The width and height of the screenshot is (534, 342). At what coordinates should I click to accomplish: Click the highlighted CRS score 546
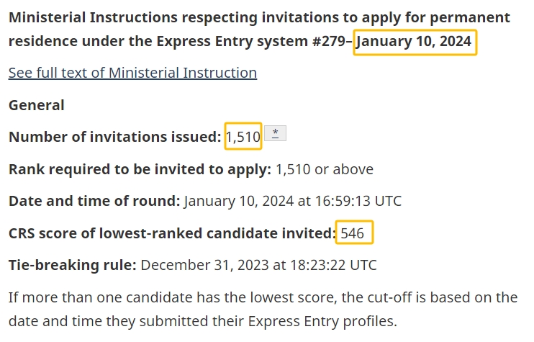pos(353,233)
